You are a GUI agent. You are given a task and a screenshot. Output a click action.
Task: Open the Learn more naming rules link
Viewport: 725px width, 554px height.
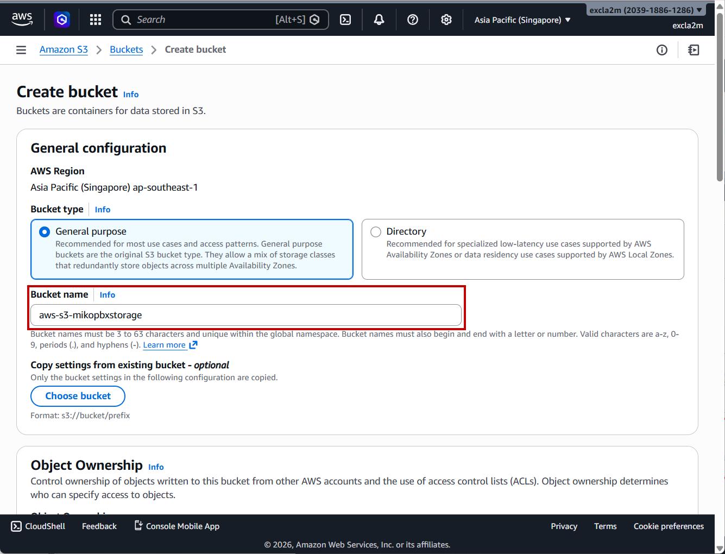[165, 345]
